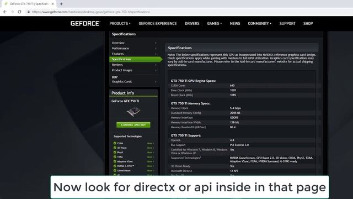Click the GeForce GTX 750 Ti product title

125,101
